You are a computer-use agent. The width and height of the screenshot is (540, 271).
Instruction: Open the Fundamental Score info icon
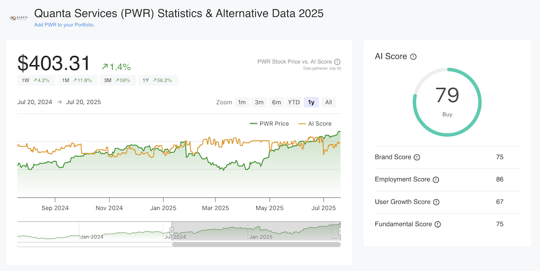pos(437,224)
